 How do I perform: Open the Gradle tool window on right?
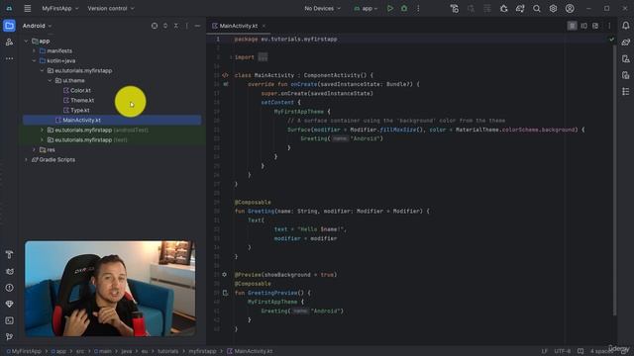(625, 42)
